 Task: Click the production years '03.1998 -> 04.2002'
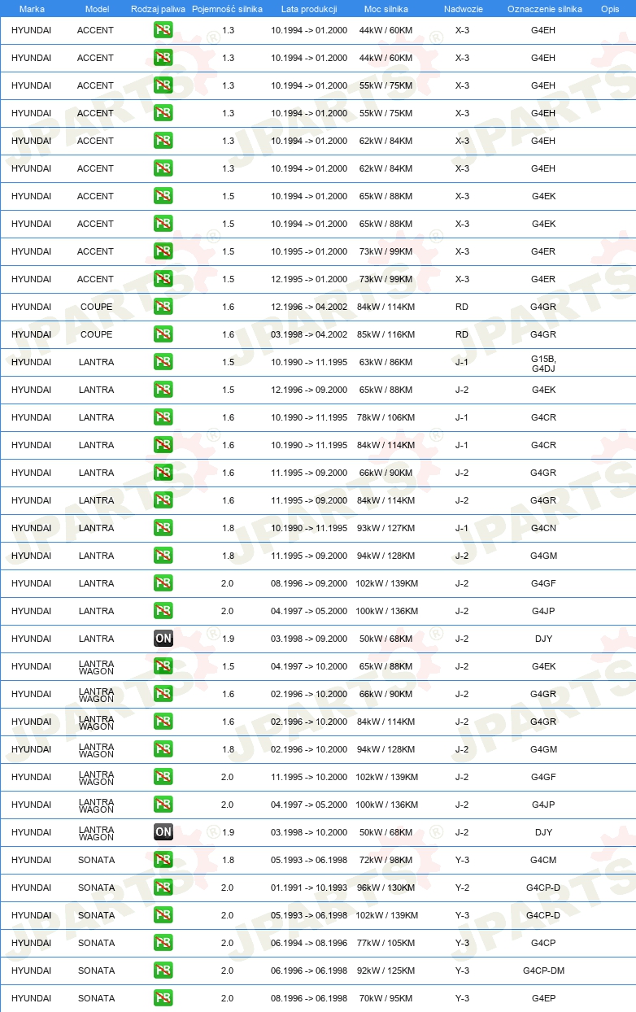click(309, 334)
